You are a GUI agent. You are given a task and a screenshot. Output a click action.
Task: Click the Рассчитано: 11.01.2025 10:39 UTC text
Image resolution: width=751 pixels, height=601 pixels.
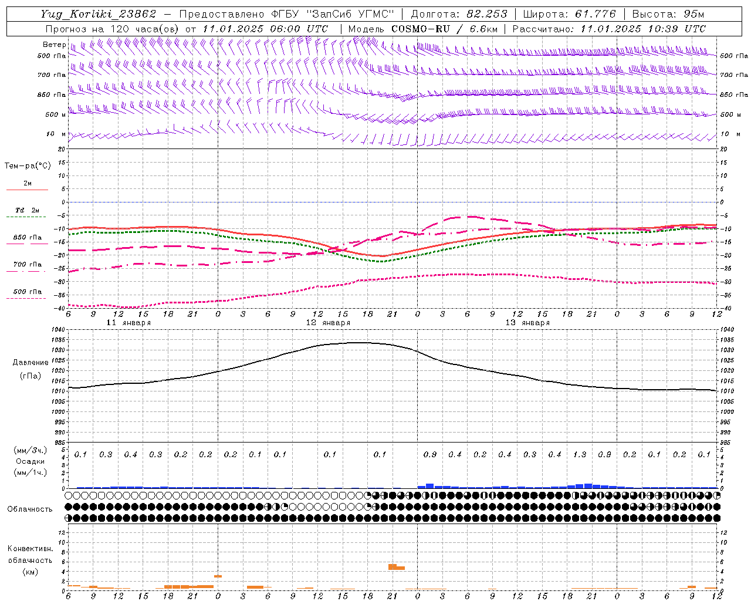(609, 29)
